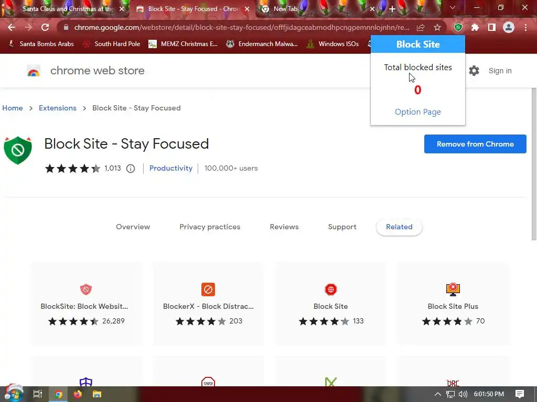This screenshot has width=537, height=402.
Task: Switch to Chrome in the taskbar
Action: pyautogui.click(x=59, y=394)
